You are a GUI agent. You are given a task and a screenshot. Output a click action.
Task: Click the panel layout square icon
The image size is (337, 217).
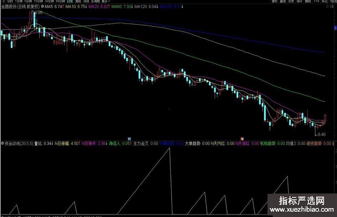332,6
